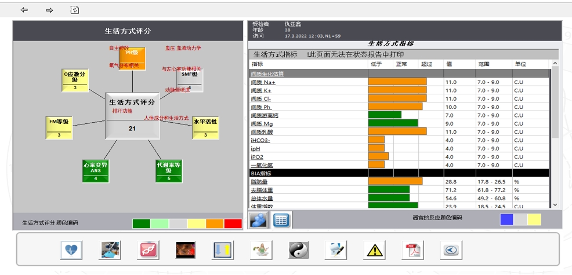Open the 间质 Na+ indicator link

click(263, 82)
